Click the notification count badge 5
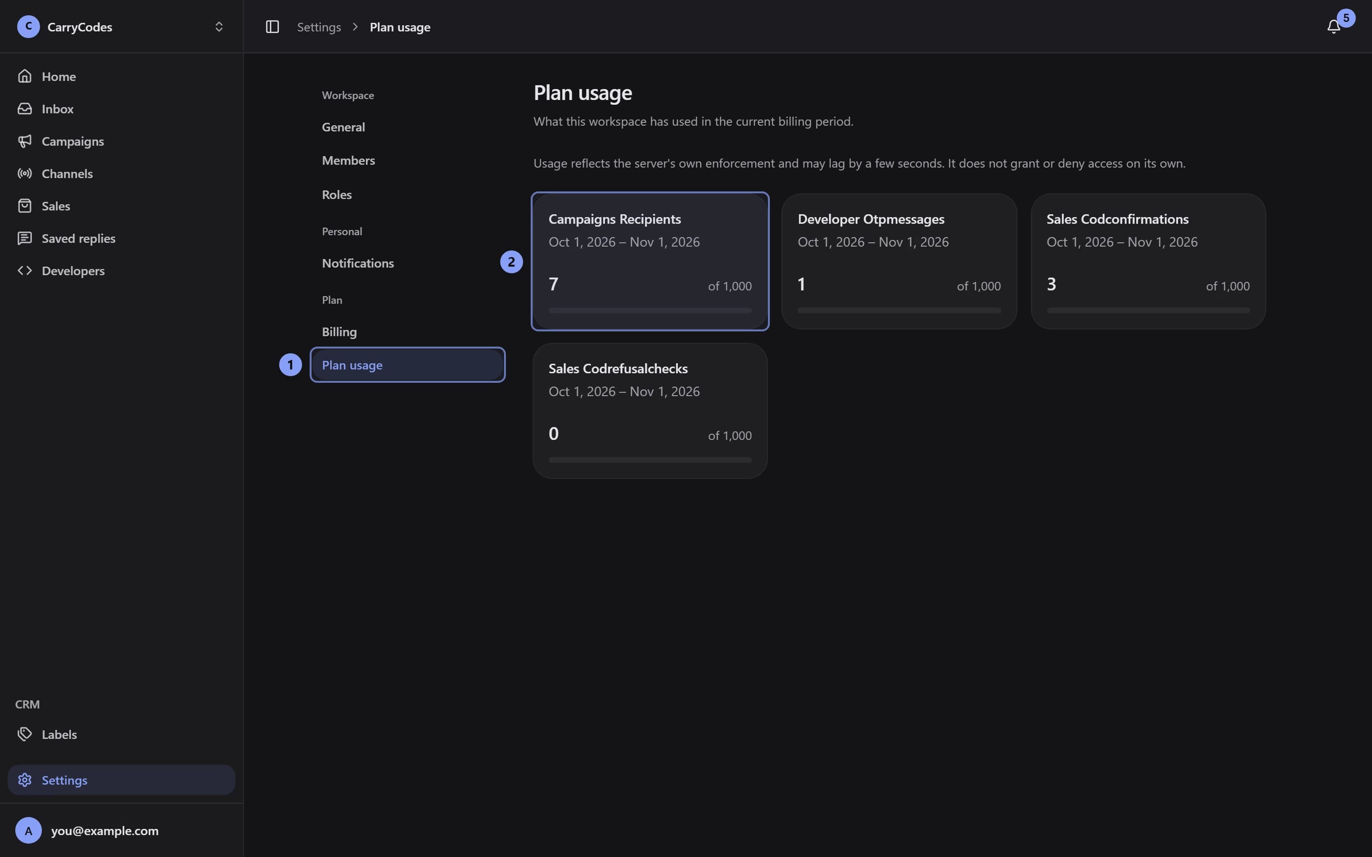The image size is (1372, 857). click(1346, 18)
